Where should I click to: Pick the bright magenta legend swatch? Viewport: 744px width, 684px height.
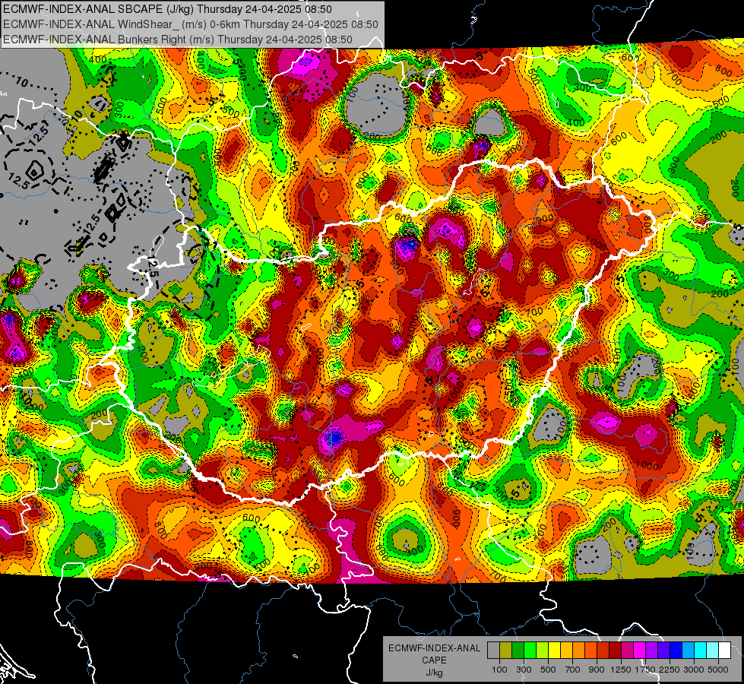tap(640, 650)
